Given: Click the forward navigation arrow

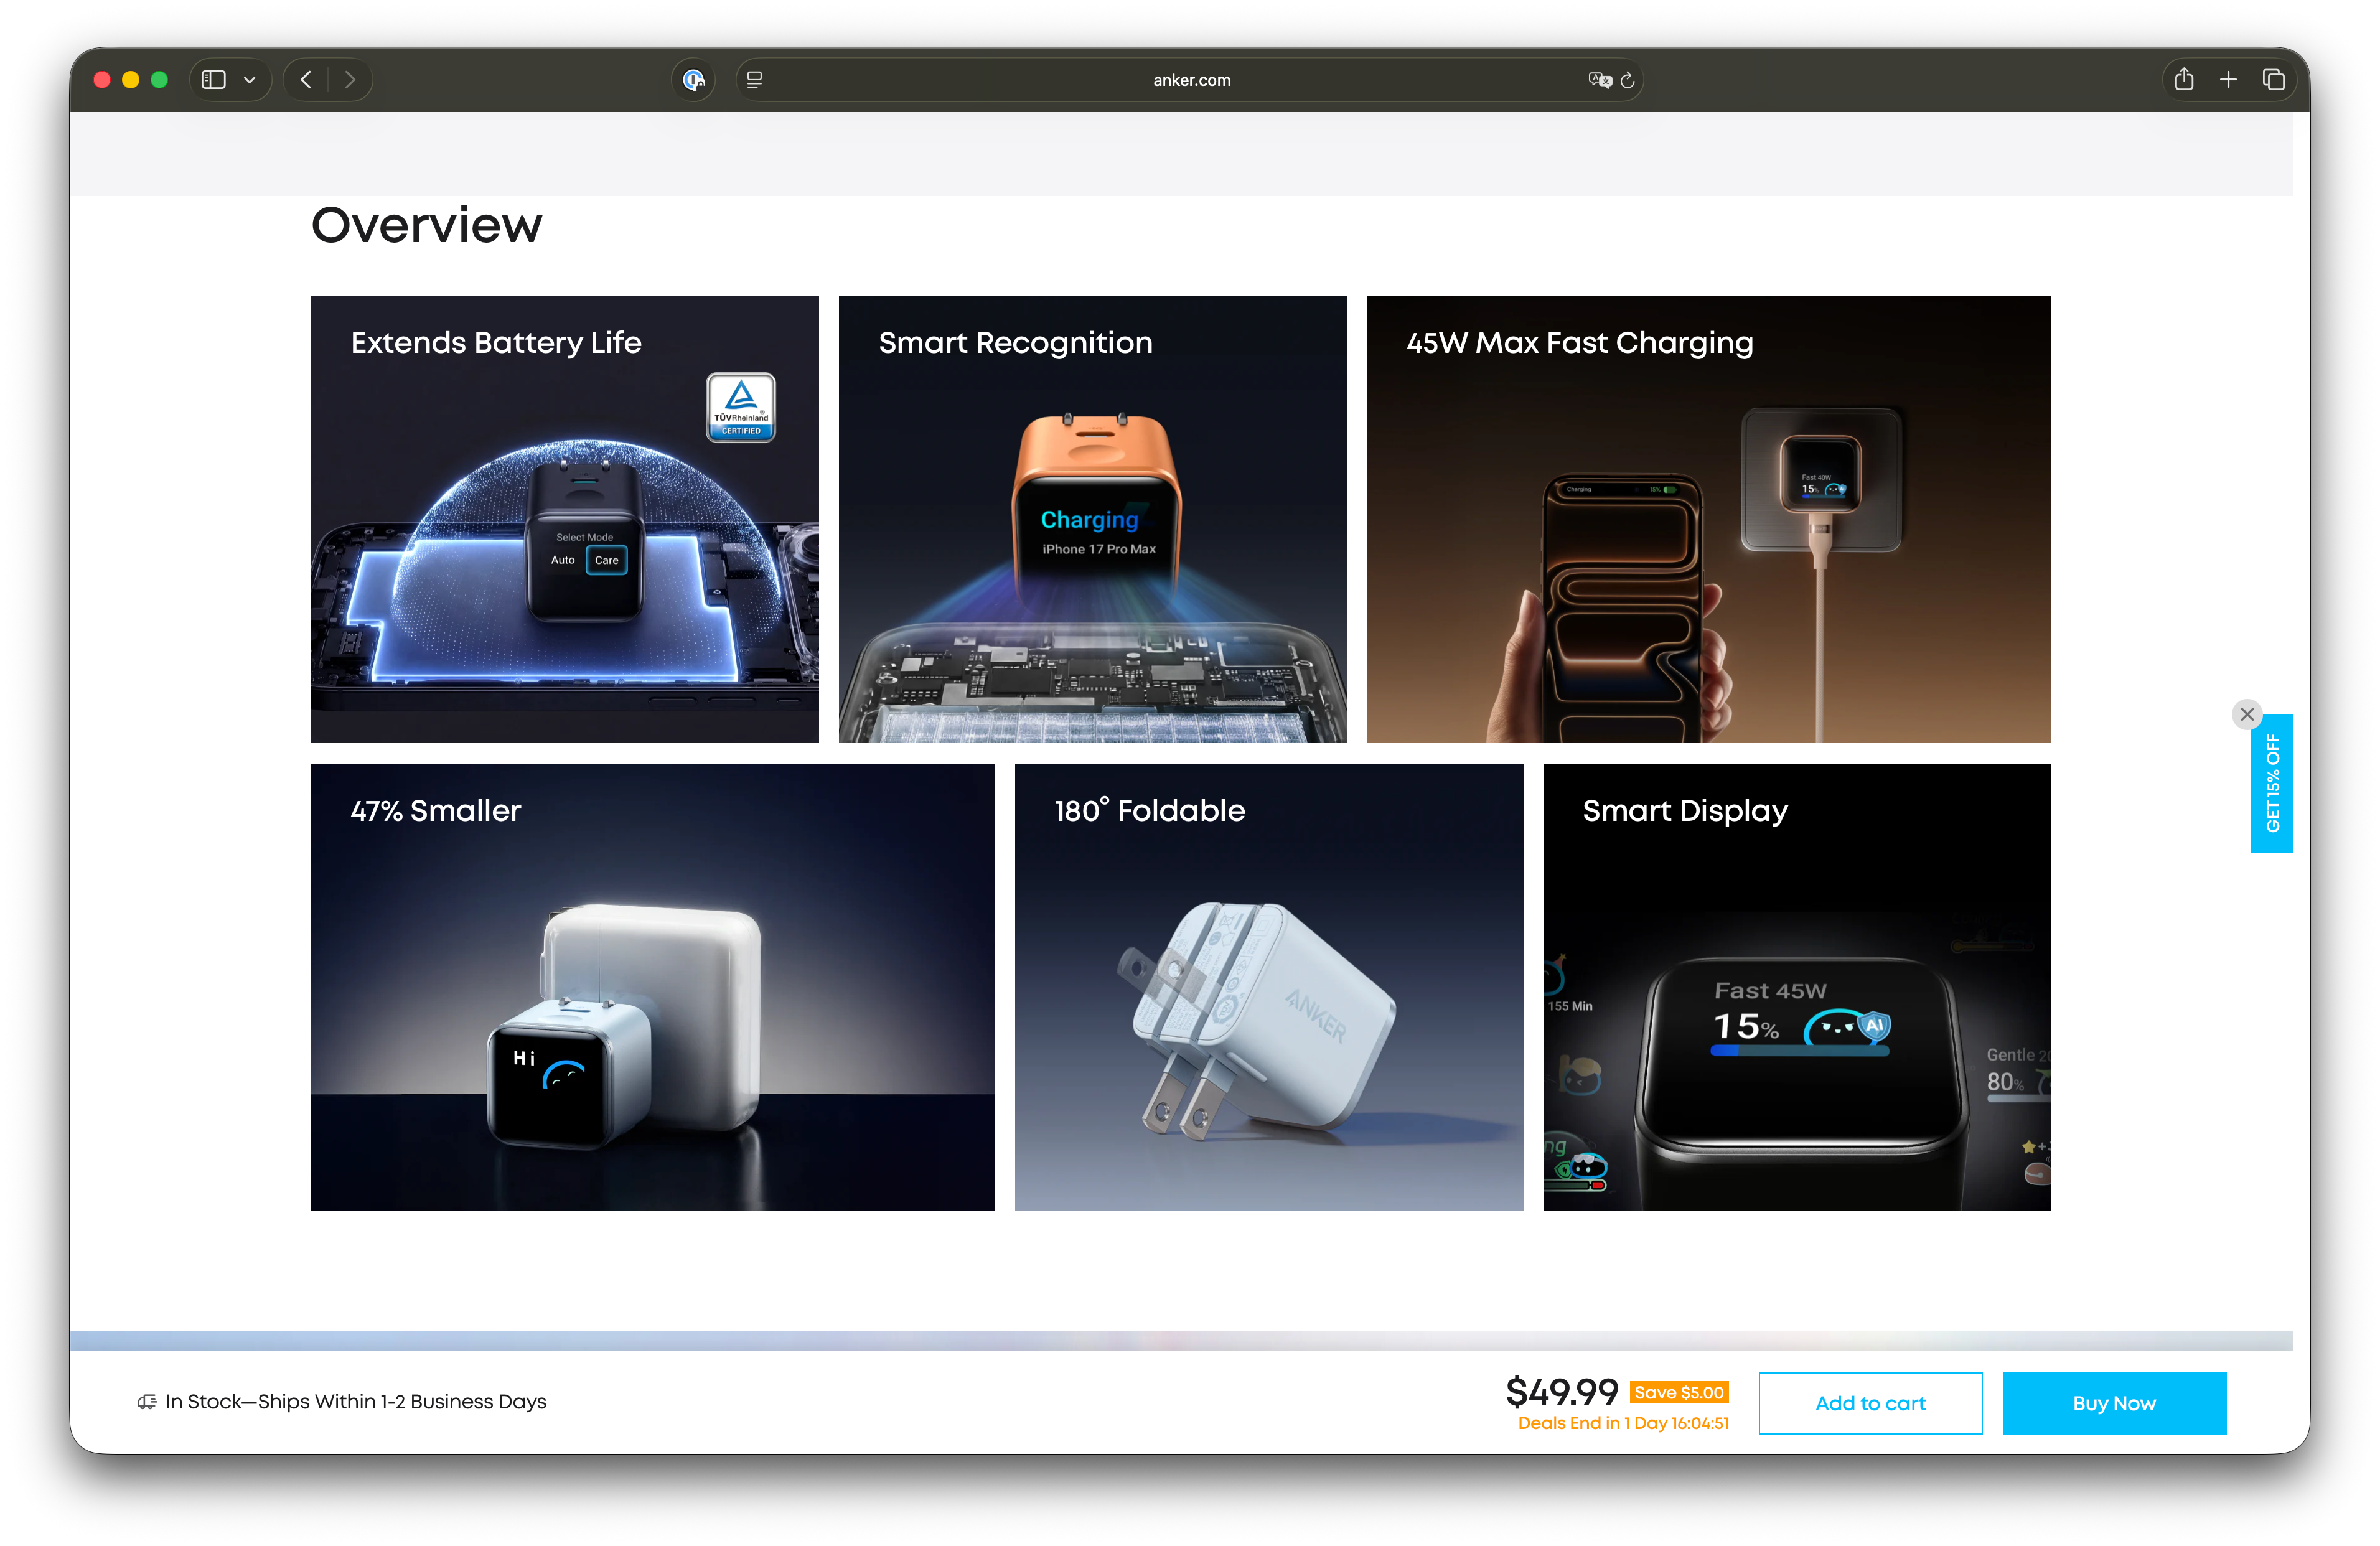Looking at the screenshot, I should point(350,80).
